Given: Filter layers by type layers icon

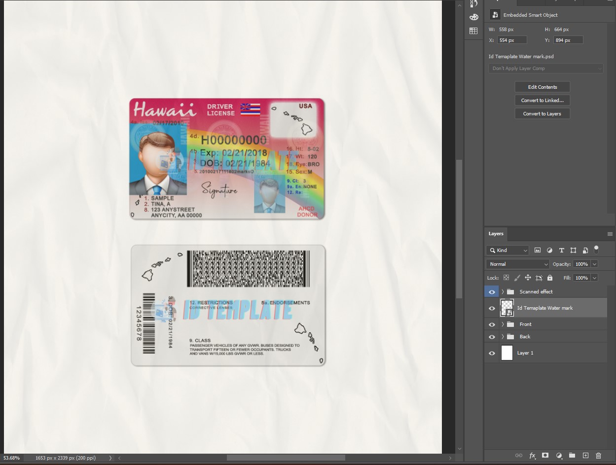Looking at the screenshot, I should pyautogui.click(x=561, y=250).
